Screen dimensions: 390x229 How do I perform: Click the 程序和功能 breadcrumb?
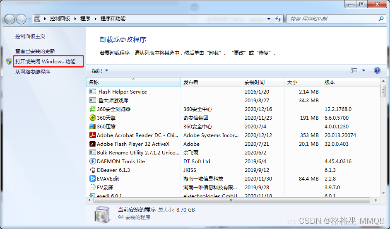click(113, 19)
